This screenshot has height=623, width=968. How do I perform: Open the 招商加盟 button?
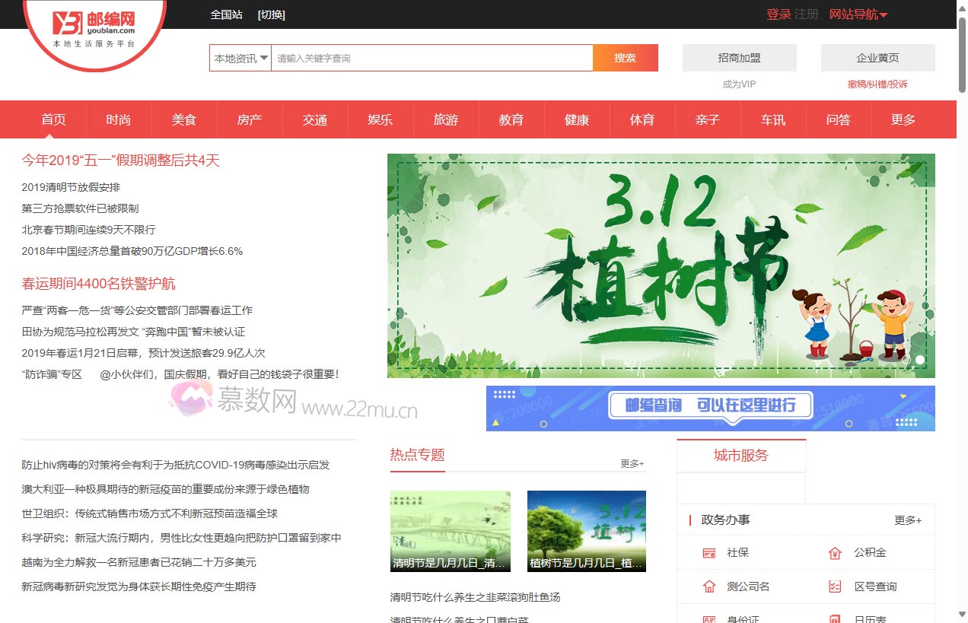tap(739, 57)
